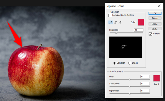The image size is (165, 101).
Task: Choose the Selection radio button
Action: 114,63
